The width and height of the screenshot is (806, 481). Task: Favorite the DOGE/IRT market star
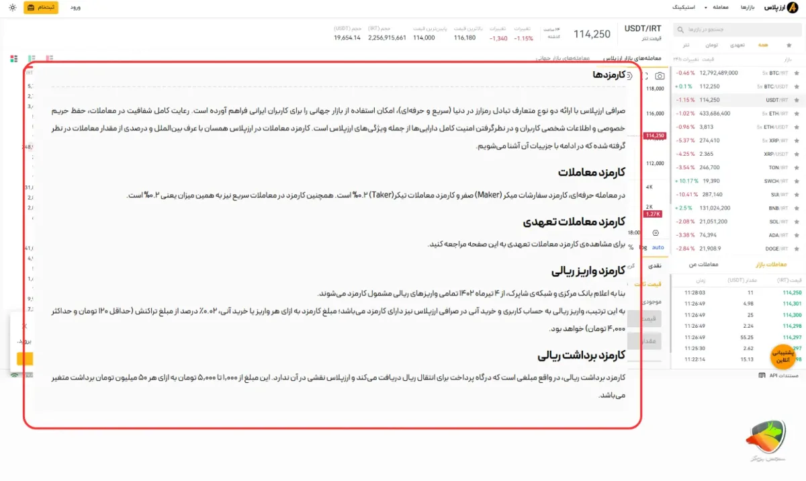click(x=797, y=249)
